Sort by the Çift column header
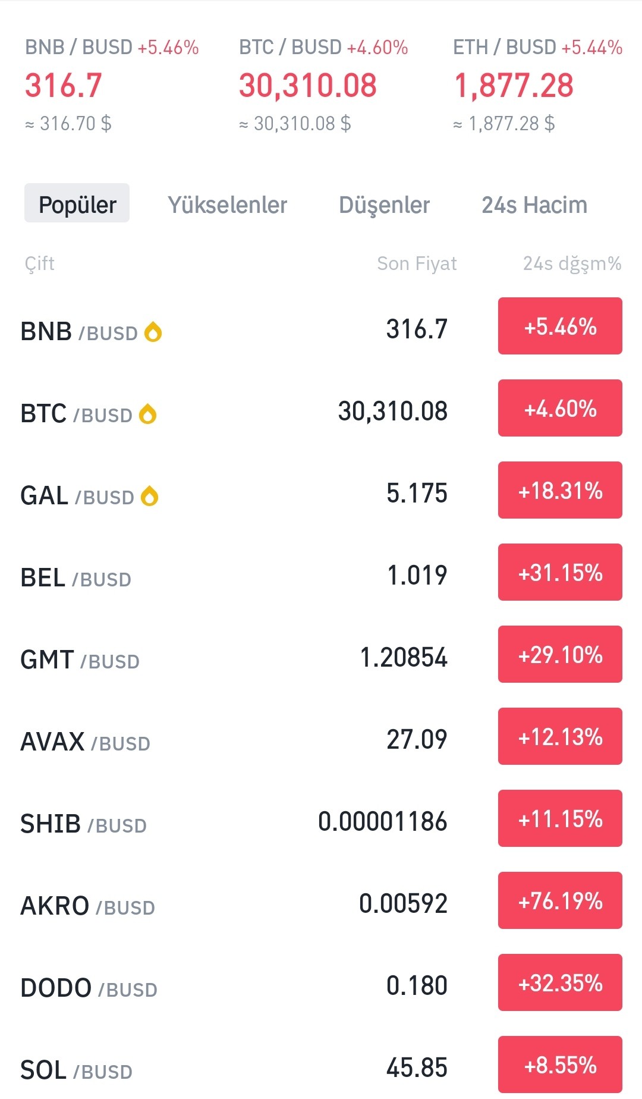The image size is (642, 1099). click(39, 263)
